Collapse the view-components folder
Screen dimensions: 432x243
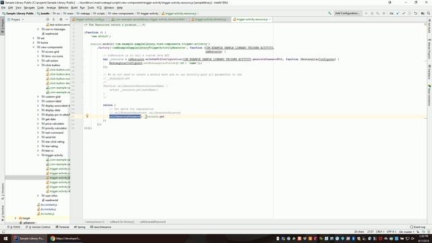(34, 47)
